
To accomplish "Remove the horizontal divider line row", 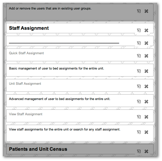I will tap(146, 43).
